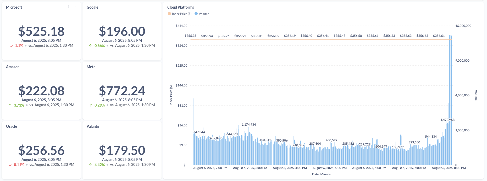Click the green up arrow beside 0.66%

tap(91, 46)
